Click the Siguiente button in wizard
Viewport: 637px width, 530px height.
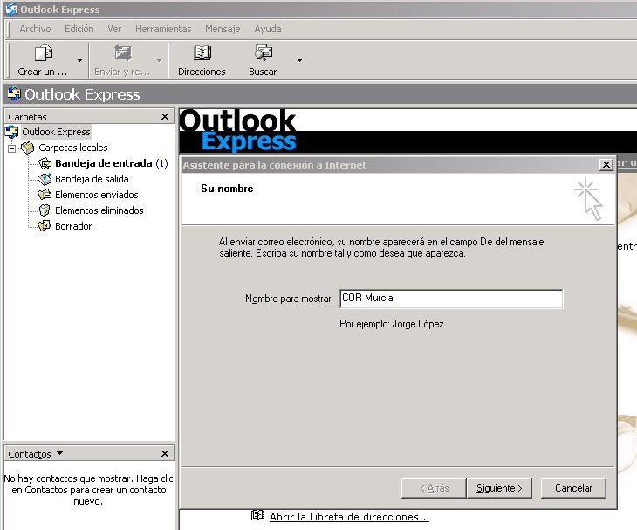tap(499, 488)
